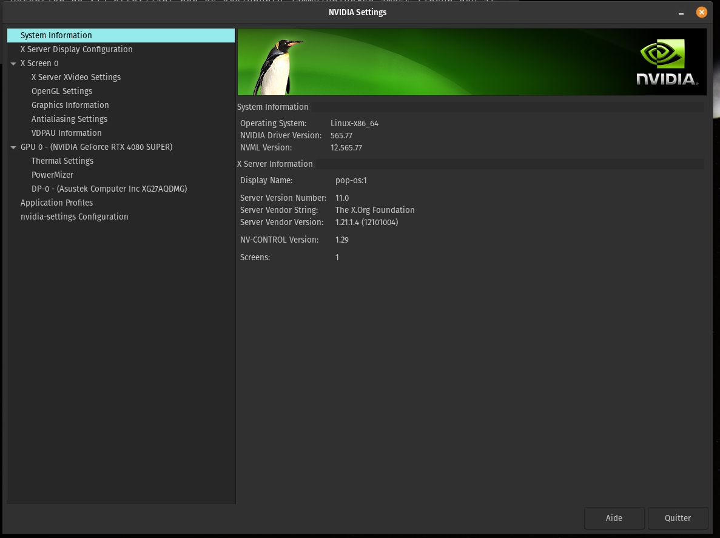
Task: Select DP-0 Asustek XG27AQDMG display
Action: coord(109,189)
